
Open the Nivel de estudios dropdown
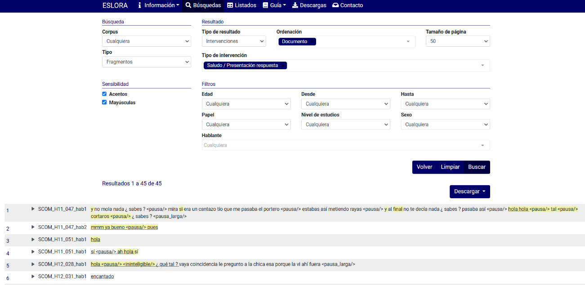(345, 125)
